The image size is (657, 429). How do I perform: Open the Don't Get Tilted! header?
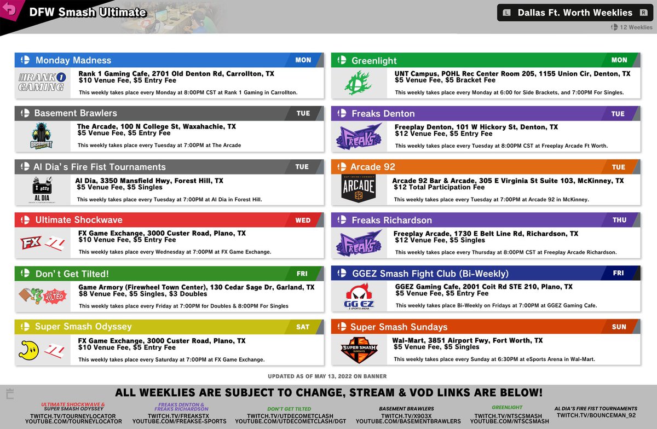(169, 274)
